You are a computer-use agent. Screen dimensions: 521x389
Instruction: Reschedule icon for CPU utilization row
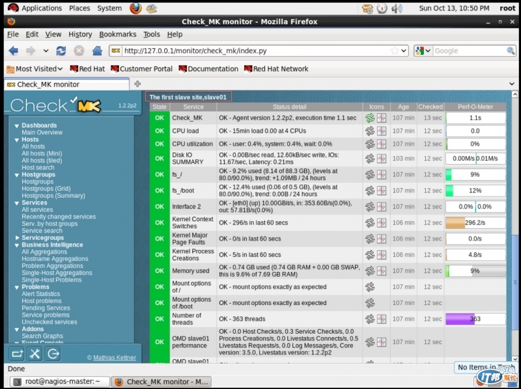pyautogui.click(x=370, y=144)
